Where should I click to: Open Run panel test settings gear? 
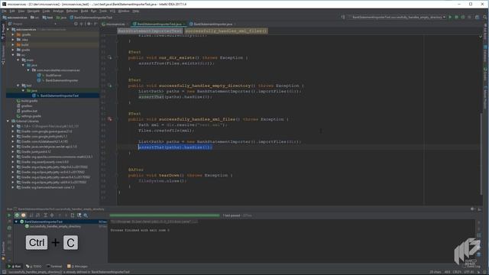(x=86, y=215)
